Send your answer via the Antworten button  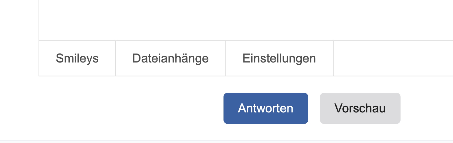point(266,108)
